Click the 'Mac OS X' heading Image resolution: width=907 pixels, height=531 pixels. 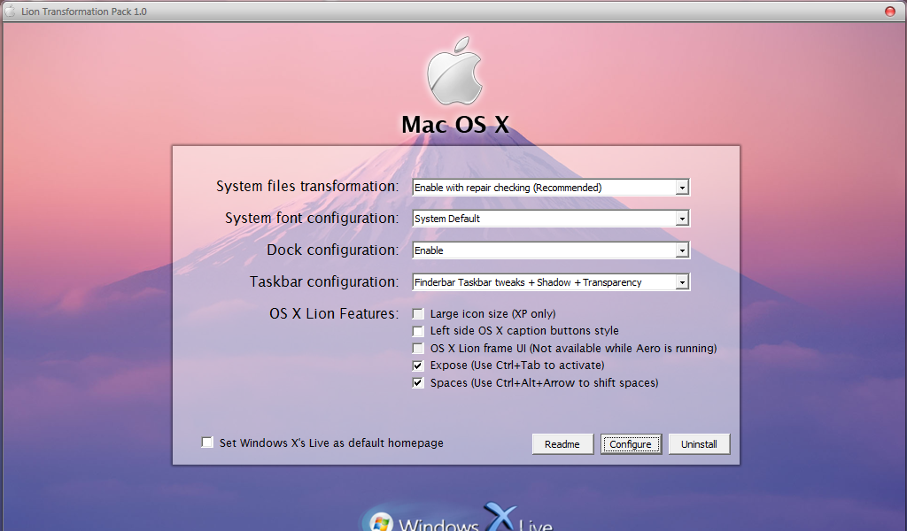click(455, 124)
